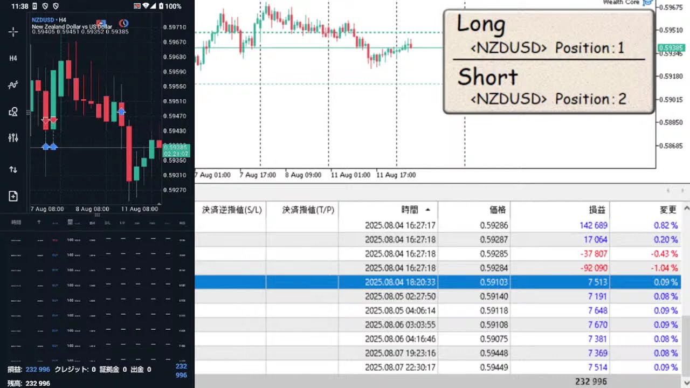Screen dimensions: 690x388
Task: Click blue buy arrow near 0.59470
Action: [x=122, y=112]
